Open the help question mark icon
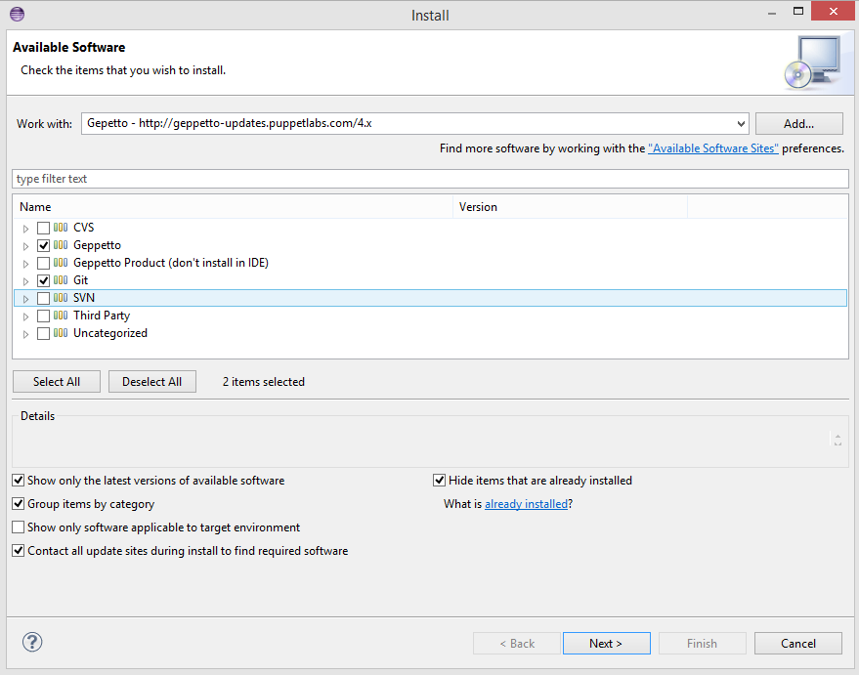The width and height of the screenshot is (859, 675). click(x=32, y=642)
